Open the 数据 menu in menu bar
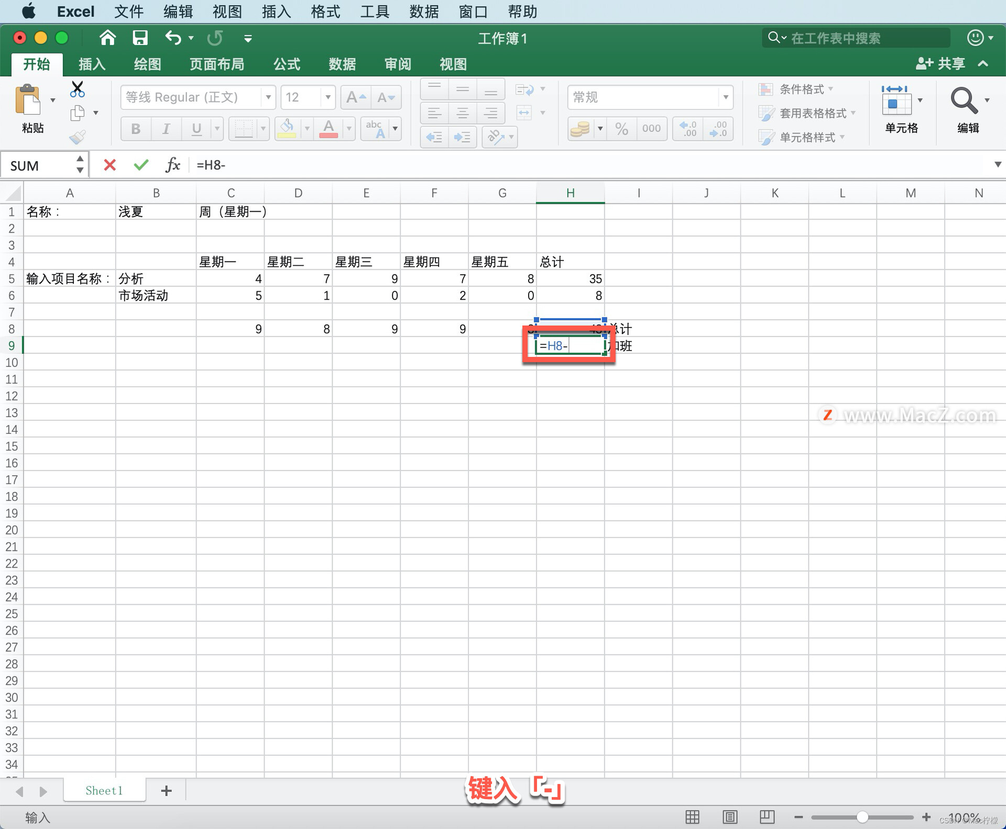This screenshot has width=1006, height=829. (x=423, y=12)
